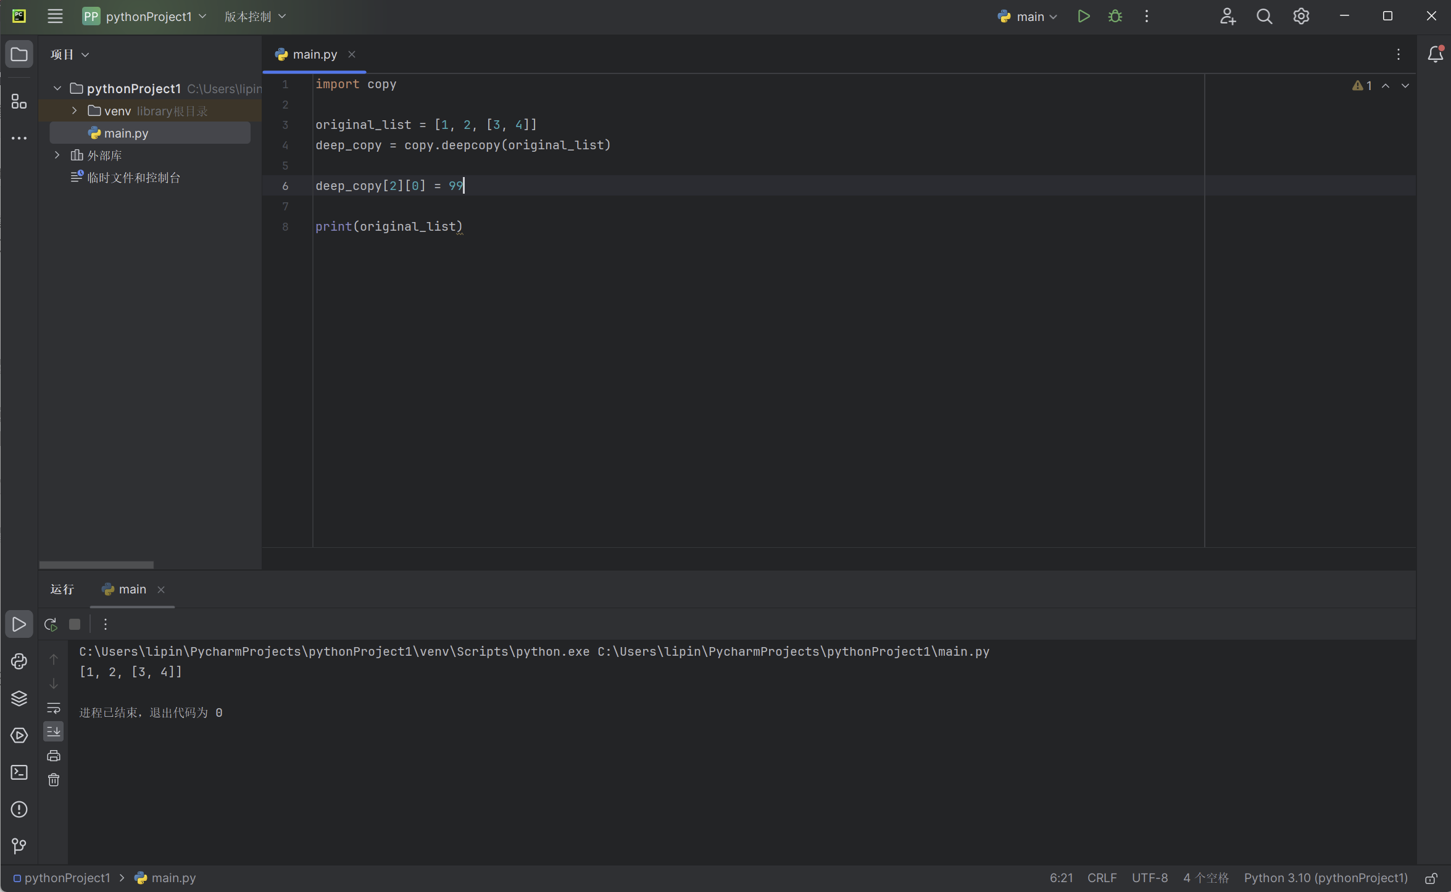Open editor tab options menu

[1399, 55]
